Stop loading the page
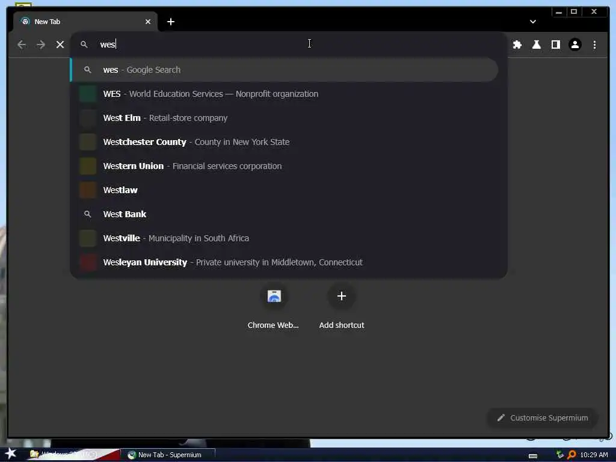 (60, 45)
